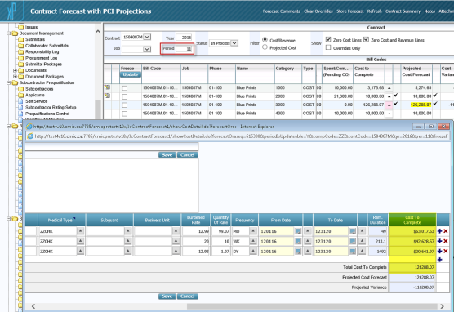Expand the Documents tree node

point(15,70)
